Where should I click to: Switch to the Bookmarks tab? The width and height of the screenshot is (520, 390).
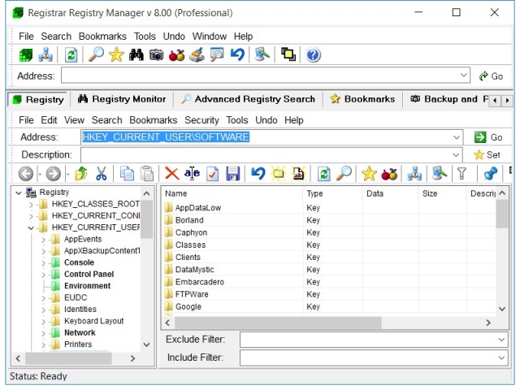click(363, 99)
